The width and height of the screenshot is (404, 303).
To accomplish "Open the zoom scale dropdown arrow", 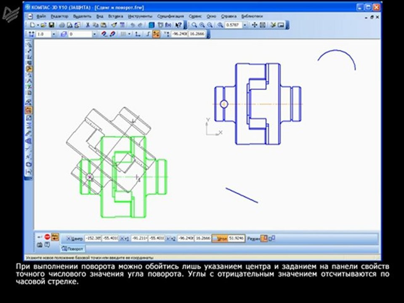I will coord(245,25).
